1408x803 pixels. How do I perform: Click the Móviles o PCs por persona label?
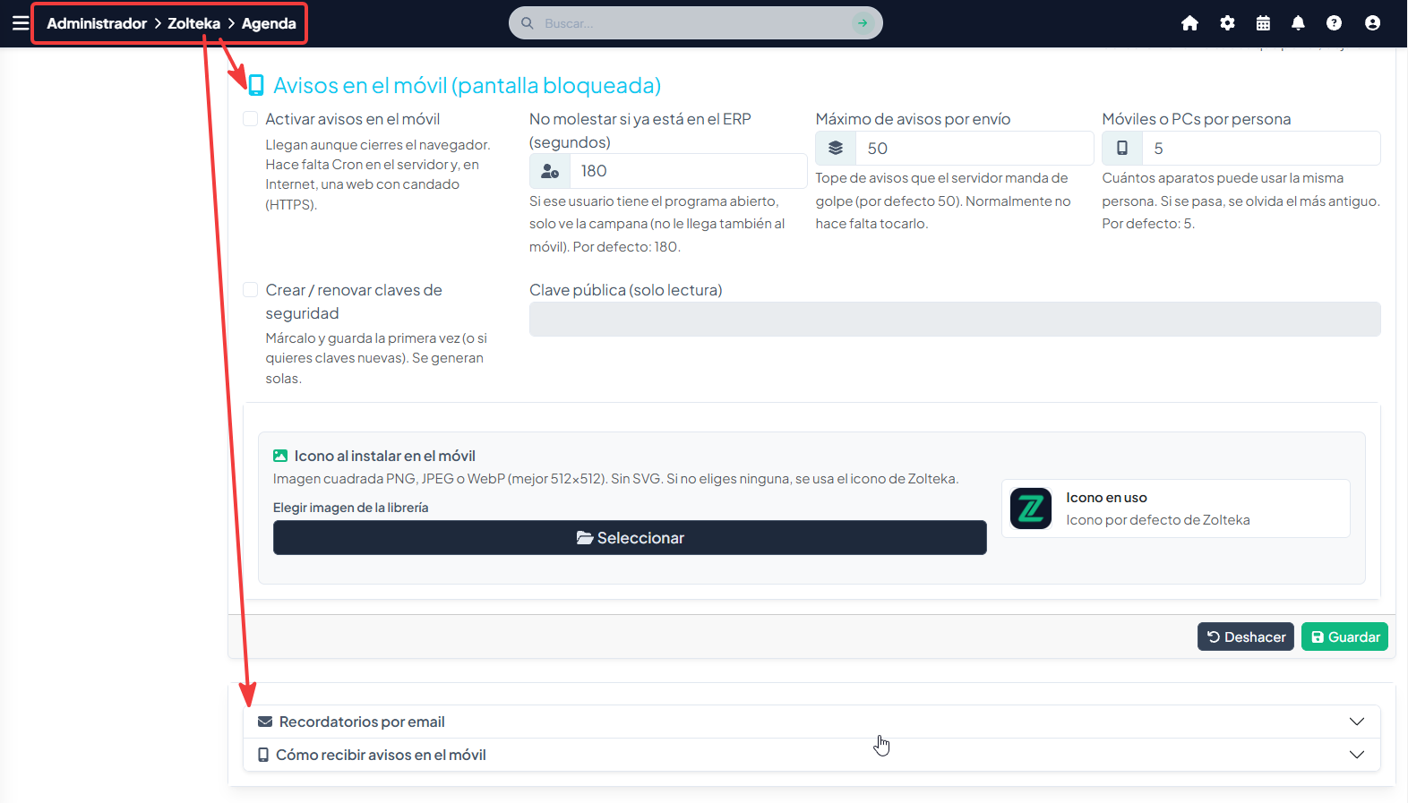pos(1197,119)
